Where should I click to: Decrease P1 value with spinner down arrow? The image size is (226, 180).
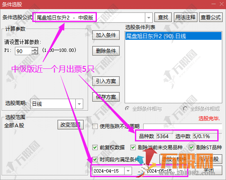pos(35,53)
